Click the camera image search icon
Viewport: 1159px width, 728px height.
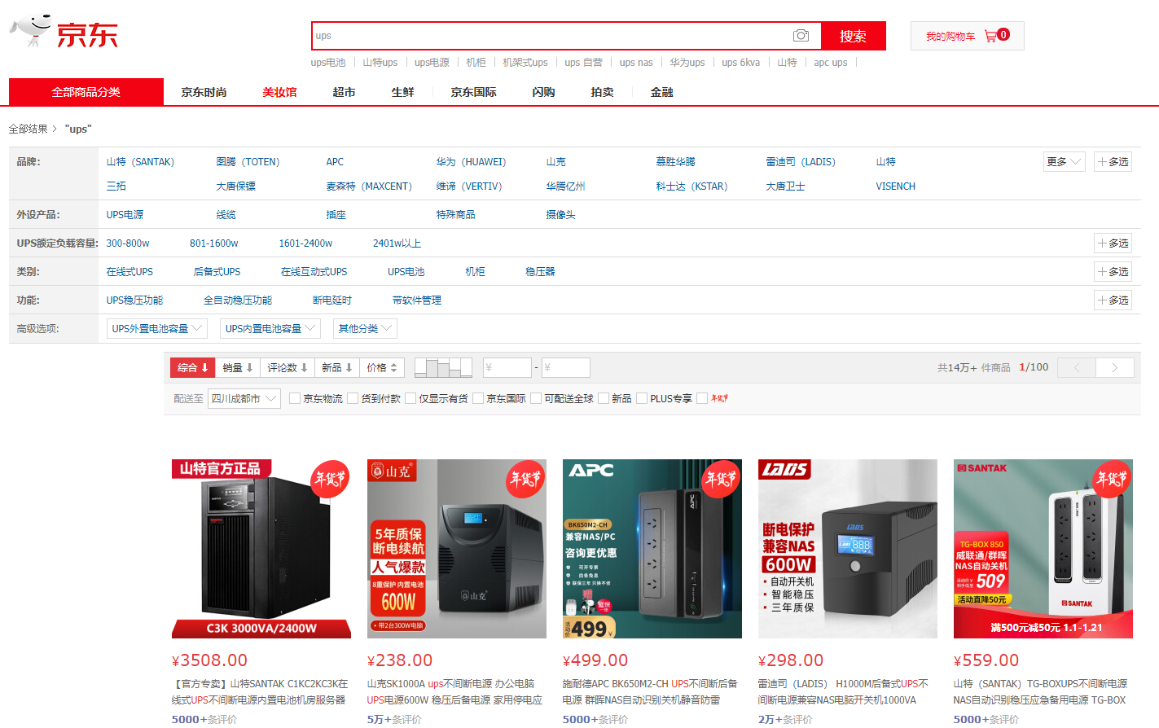tap(801, 36)
